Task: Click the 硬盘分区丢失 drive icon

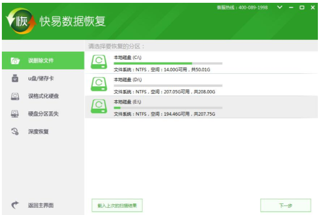Action: [15, 114]
